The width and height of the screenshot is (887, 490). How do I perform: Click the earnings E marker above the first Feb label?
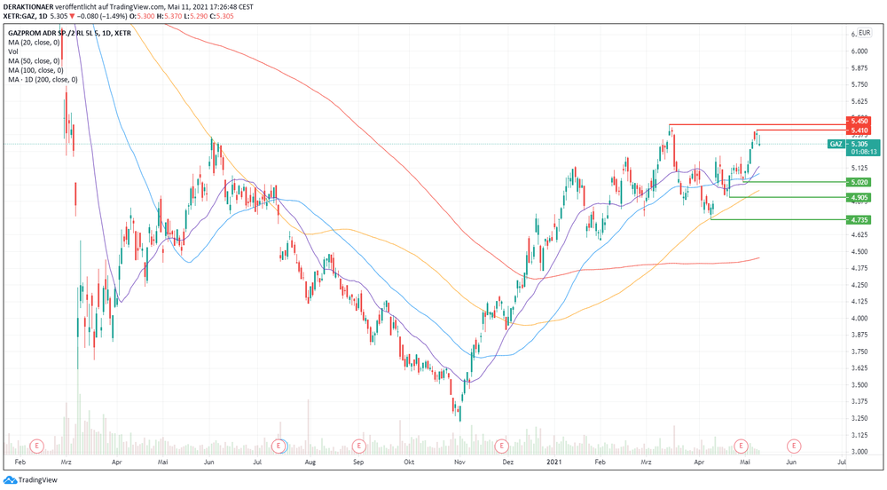pyautogui.click(x=36, y=447)
